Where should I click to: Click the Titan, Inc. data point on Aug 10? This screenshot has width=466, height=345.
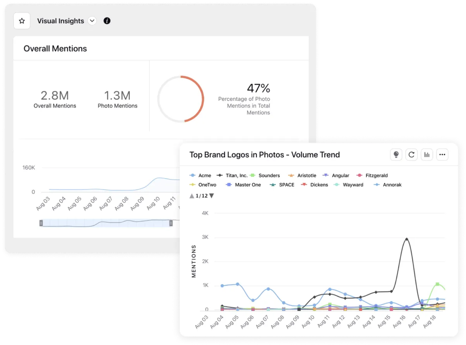point(314,297)
